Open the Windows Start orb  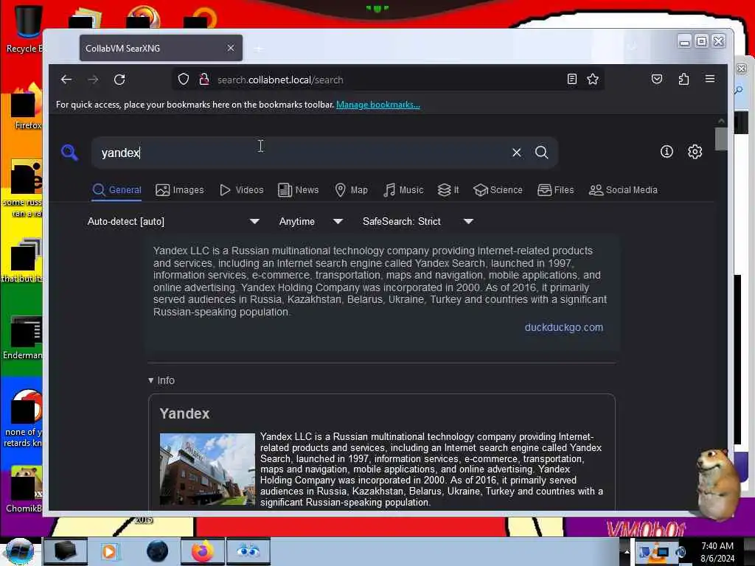(19, 551)
